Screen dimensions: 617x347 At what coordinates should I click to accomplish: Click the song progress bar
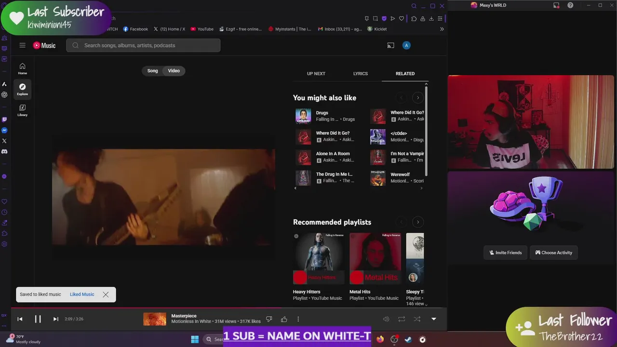[x=229, y=308]
